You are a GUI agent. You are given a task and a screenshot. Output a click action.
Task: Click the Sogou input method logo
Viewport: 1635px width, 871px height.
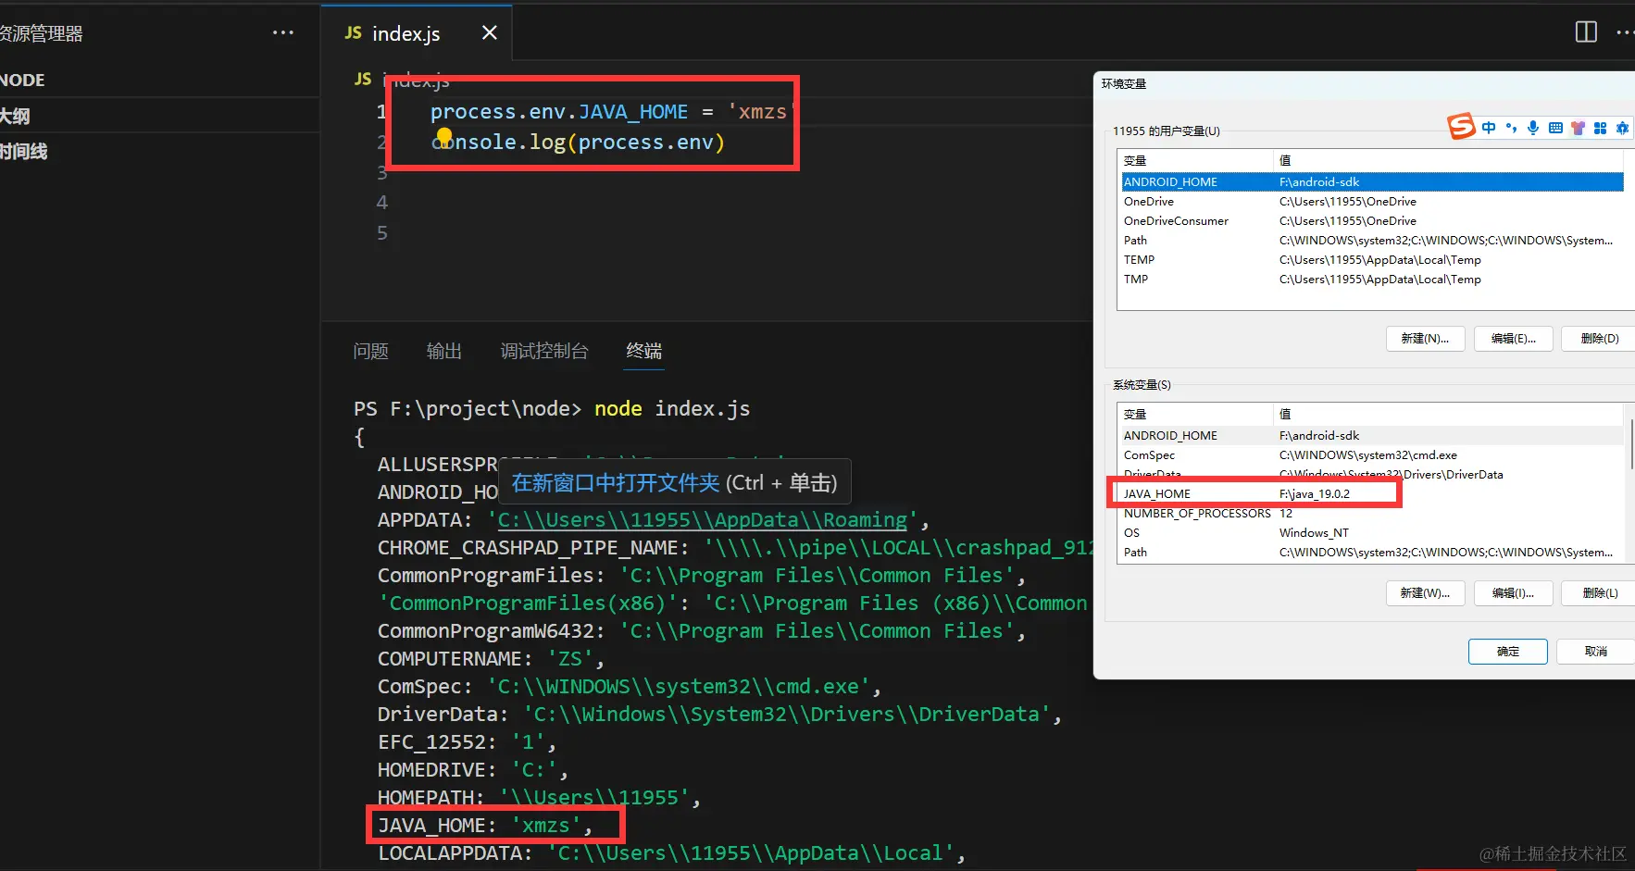coord(1461,126)
